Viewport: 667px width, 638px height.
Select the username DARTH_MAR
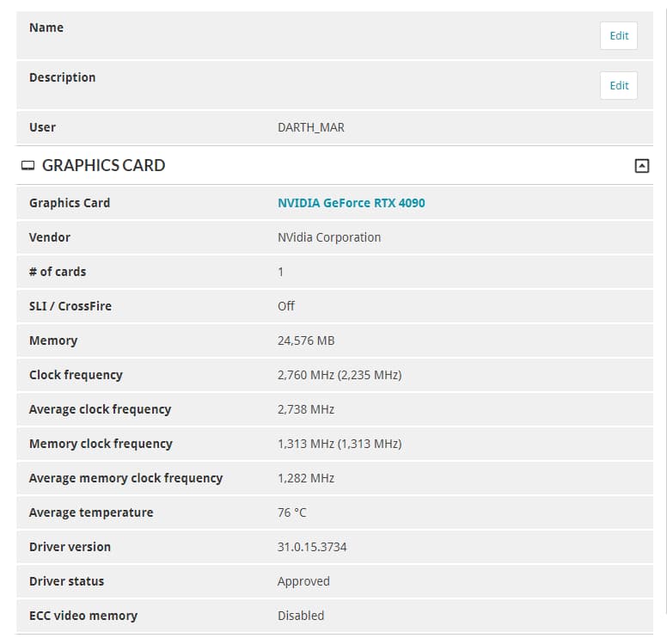pyautogui.click(x=311, y=127)
